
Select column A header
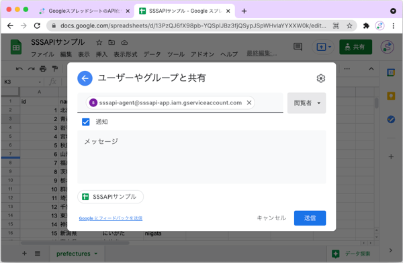coord(40,92)
